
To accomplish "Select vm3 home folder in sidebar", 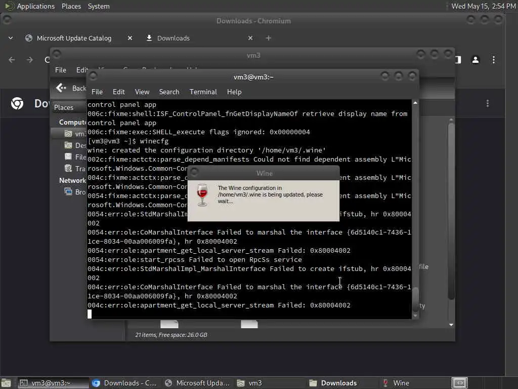I will point(75,134).
